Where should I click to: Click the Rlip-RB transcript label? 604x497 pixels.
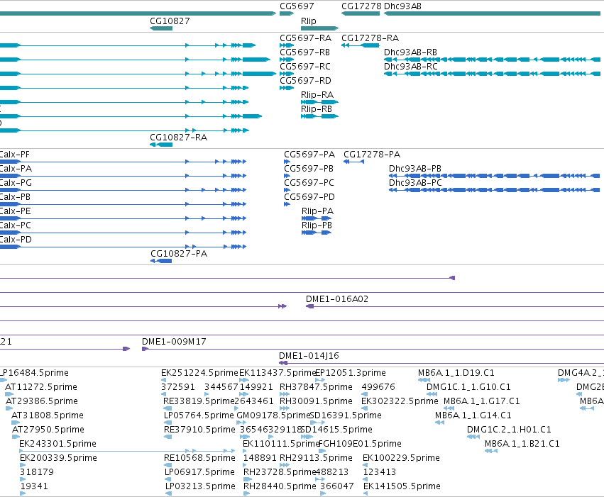point(317,109)
